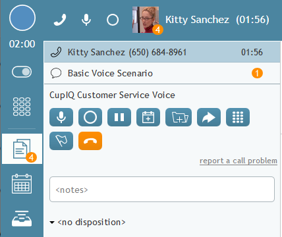Viewport: 282px width, 237px height.
Task: Click inside the notes field
Action: [x=162, y=190]
